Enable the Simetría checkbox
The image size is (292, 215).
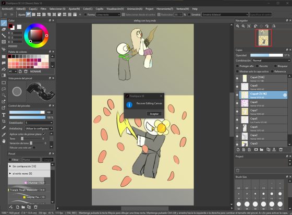[189, 15]
